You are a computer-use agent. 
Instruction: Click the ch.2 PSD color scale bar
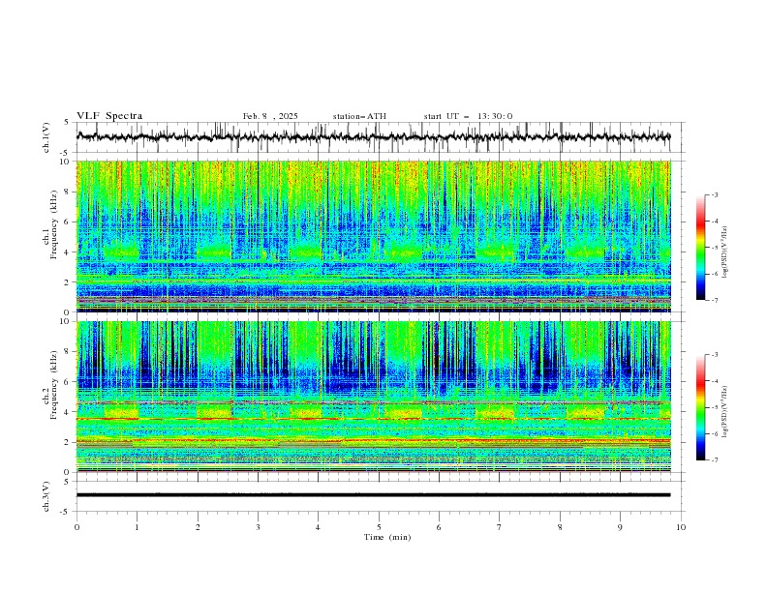700,407
